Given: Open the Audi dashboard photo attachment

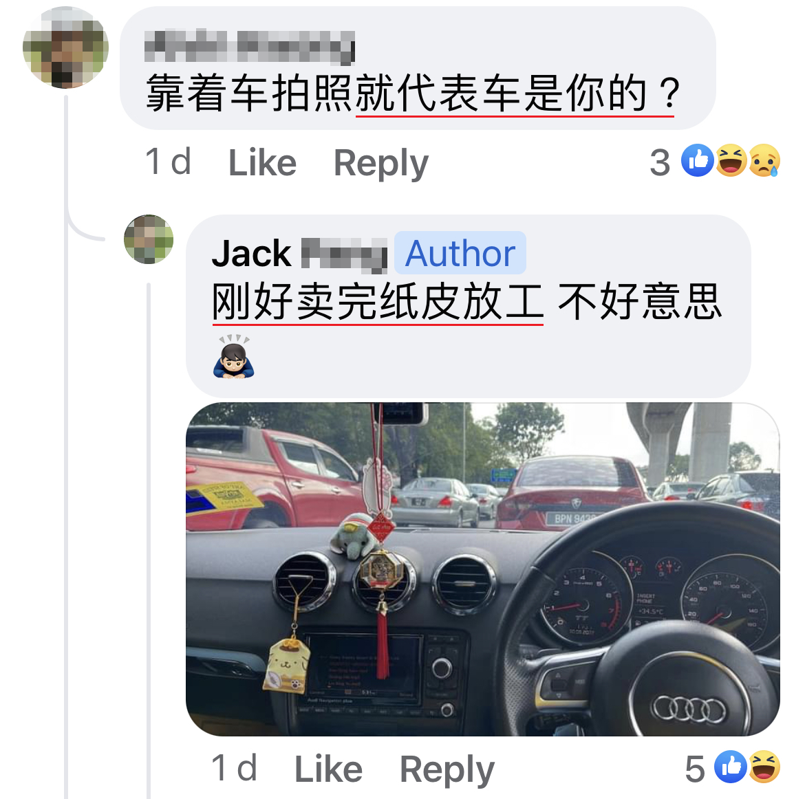Looking at the screenshot, I should [x=482, y=569].
